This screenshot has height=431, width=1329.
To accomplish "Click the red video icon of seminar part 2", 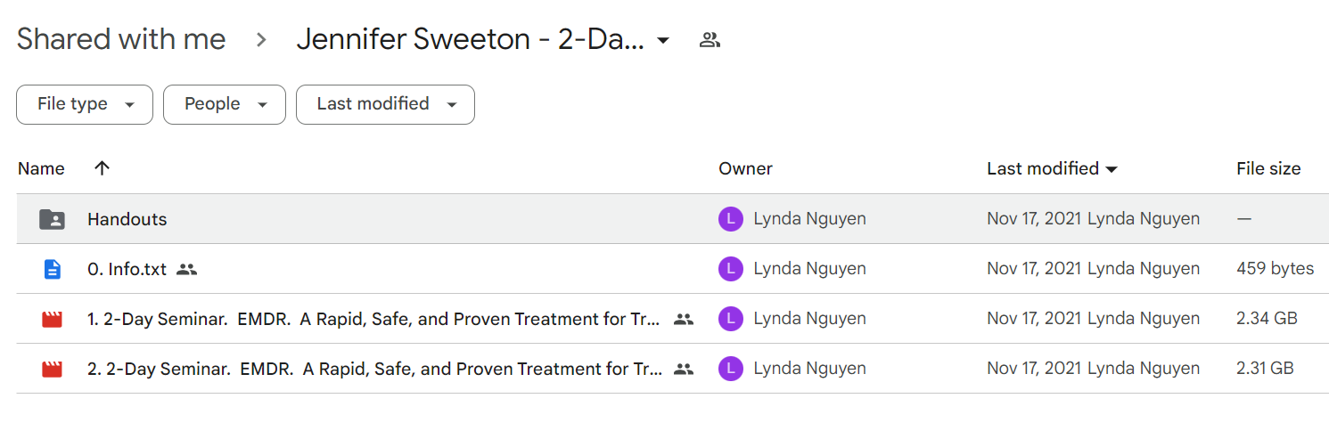I will pos(53,369).
